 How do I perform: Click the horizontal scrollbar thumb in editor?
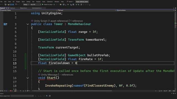73,91
